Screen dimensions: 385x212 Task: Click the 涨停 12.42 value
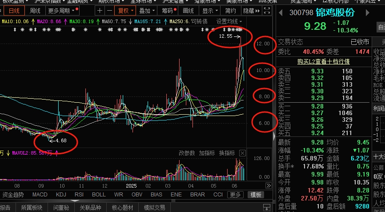click(316, 190)
